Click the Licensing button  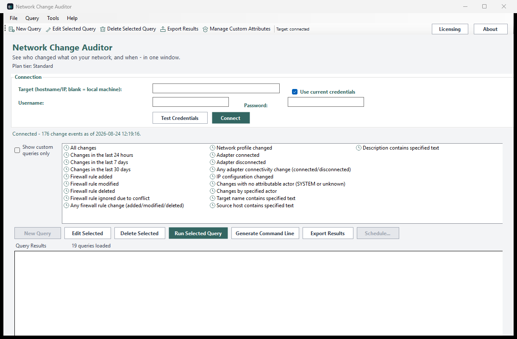pyautogui.click(x=450, y=29)
